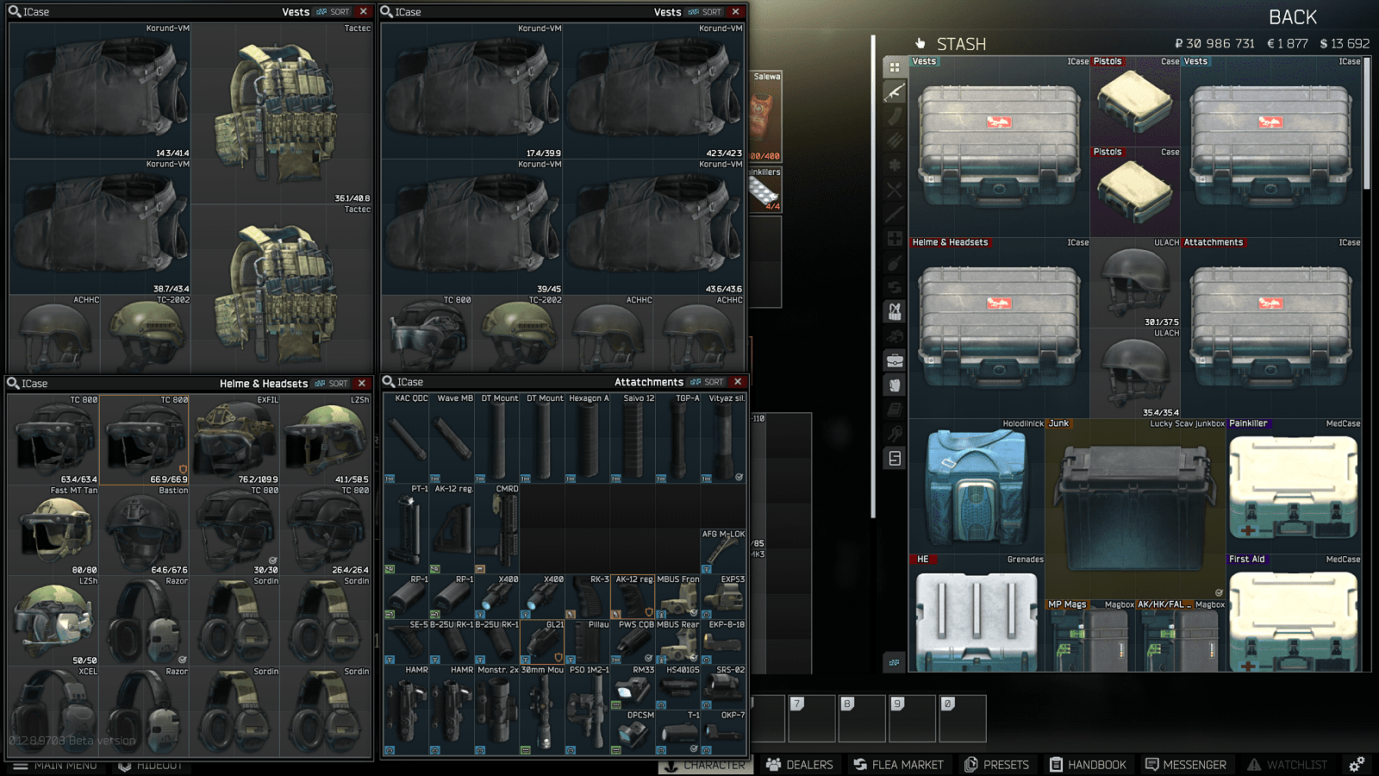The width and height of the screenshot is (1379, 776).
Task: Filter stash by medical cross icon
Action: pyautogui.click(x=895, y=238)
